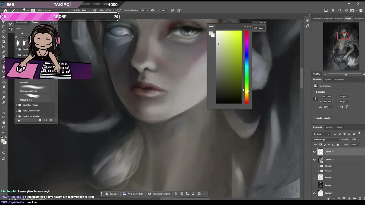Screen dimensions: 365x205
Task: Select the Zoom tool
Action: pos(4,127)
